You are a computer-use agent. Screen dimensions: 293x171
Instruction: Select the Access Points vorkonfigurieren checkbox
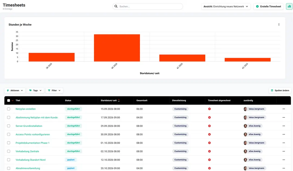click(x=9, y=134)
